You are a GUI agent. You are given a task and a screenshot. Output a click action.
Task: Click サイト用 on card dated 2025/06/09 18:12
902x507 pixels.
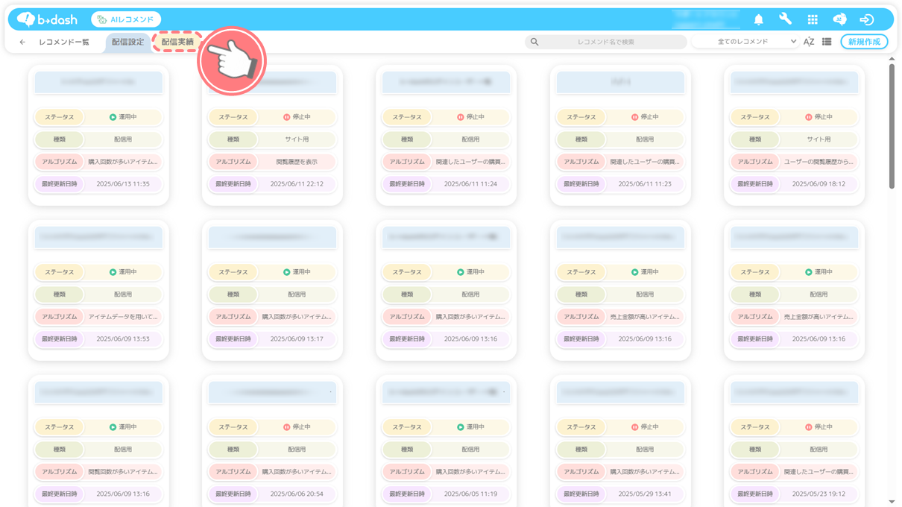point(819,139)
